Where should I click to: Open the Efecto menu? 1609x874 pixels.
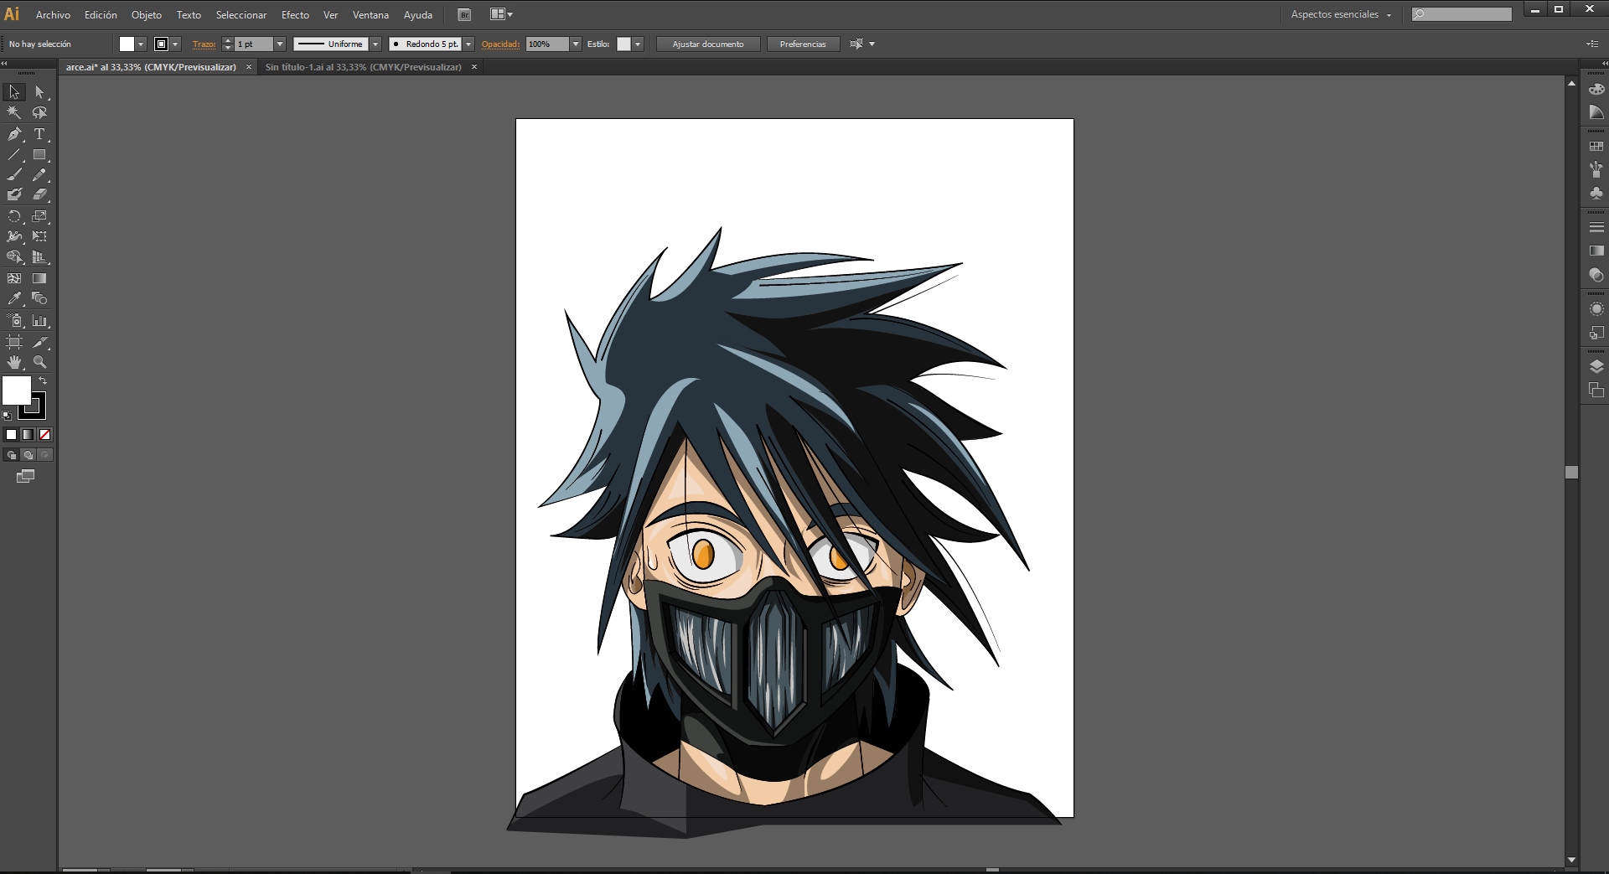[x=295, y=15]
